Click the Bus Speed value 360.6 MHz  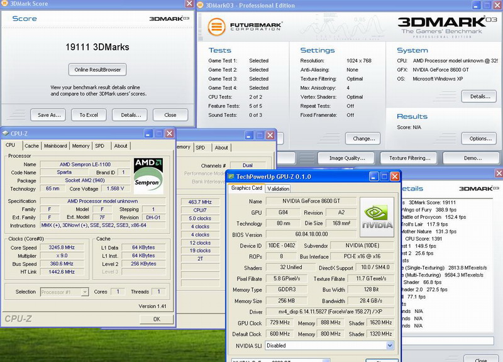pyautogui.click(x=62, y=263)
